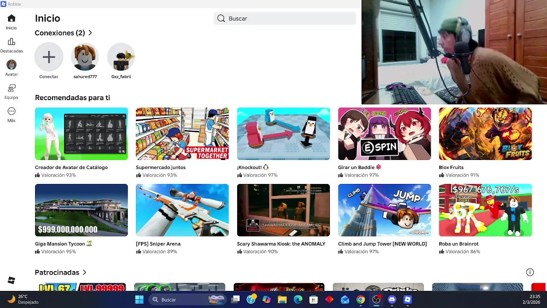Open the Outlook mail taskbar icon

point(345,299)
